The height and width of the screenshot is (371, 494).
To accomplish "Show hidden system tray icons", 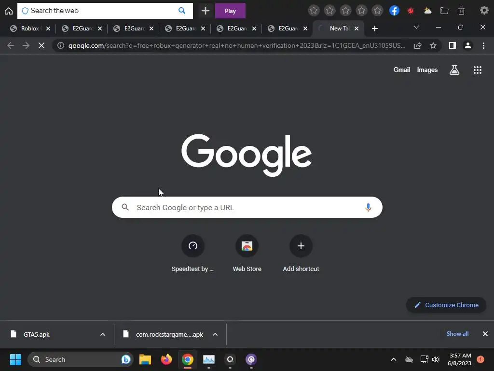I will (394, 359).
